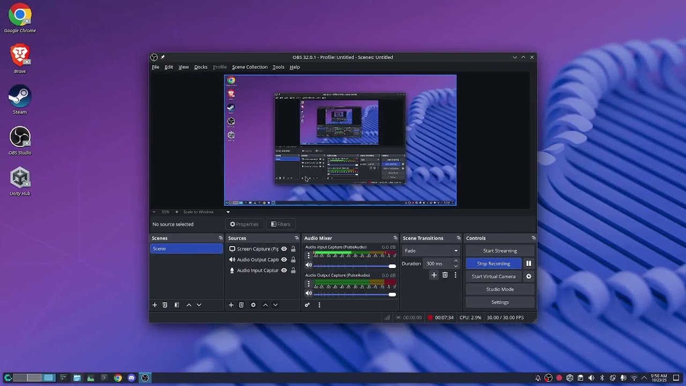Click the Start Streaming button
686x386 pixels.
pos(500,251)
